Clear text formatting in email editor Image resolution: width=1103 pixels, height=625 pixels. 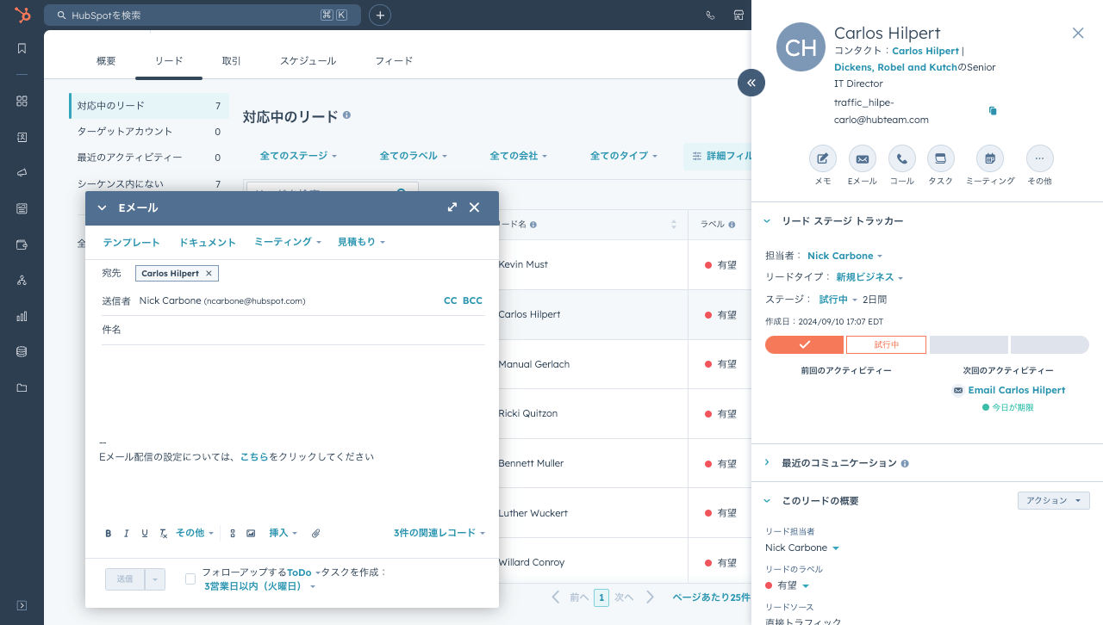[164, 534]
